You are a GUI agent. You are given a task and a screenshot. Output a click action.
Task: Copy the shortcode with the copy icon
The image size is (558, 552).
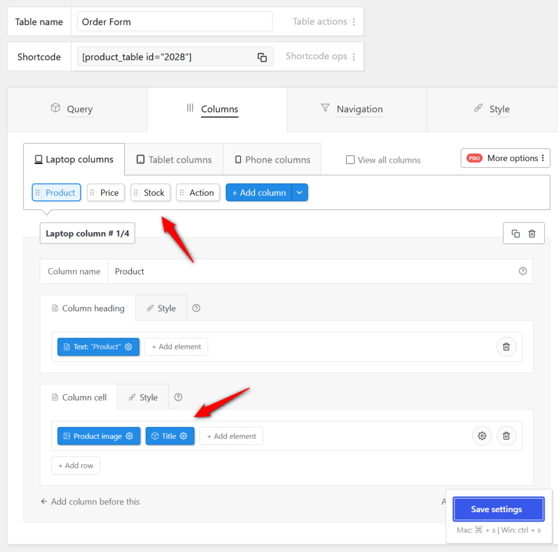click(262, 57)
